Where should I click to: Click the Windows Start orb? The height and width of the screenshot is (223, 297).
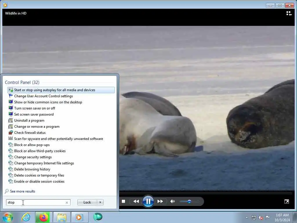pos(8,217)
